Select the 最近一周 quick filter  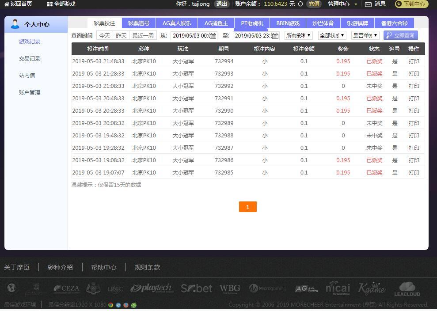[x=143, y=35]
